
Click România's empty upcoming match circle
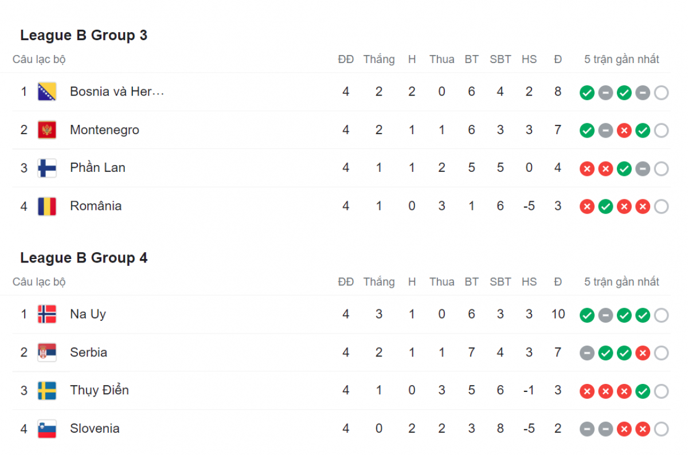point(661,206)
